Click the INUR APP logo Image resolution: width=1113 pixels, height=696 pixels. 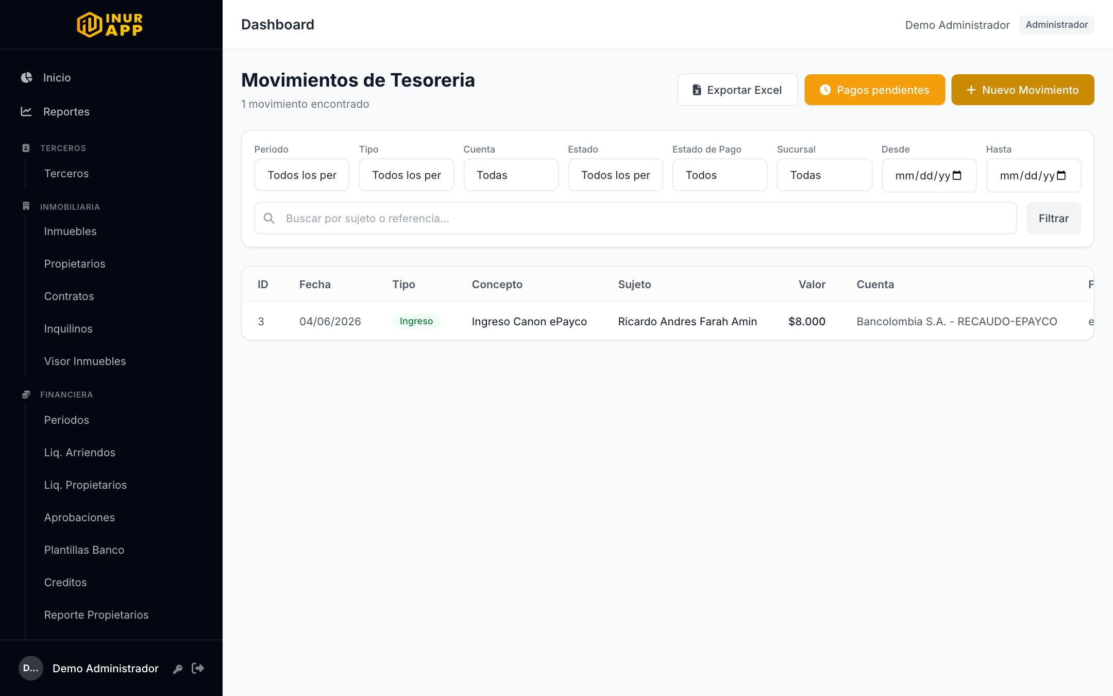click(x=110, y=25)
